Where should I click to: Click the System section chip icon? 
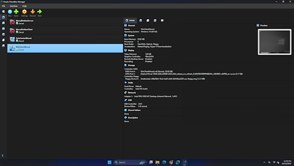(125, 36)
